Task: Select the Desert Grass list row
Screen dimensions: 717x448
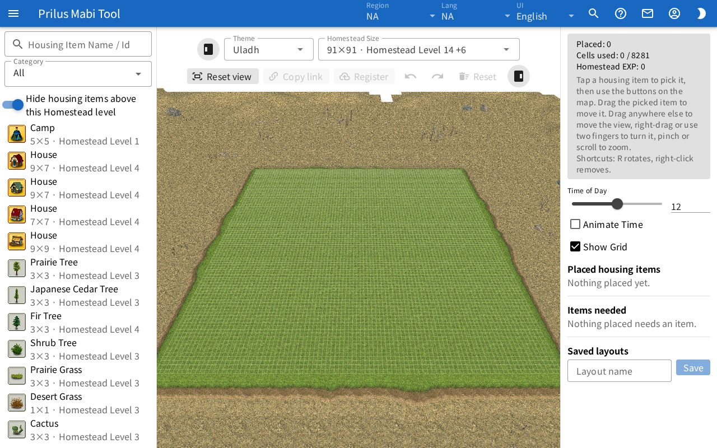Action: tap(78, 403)
